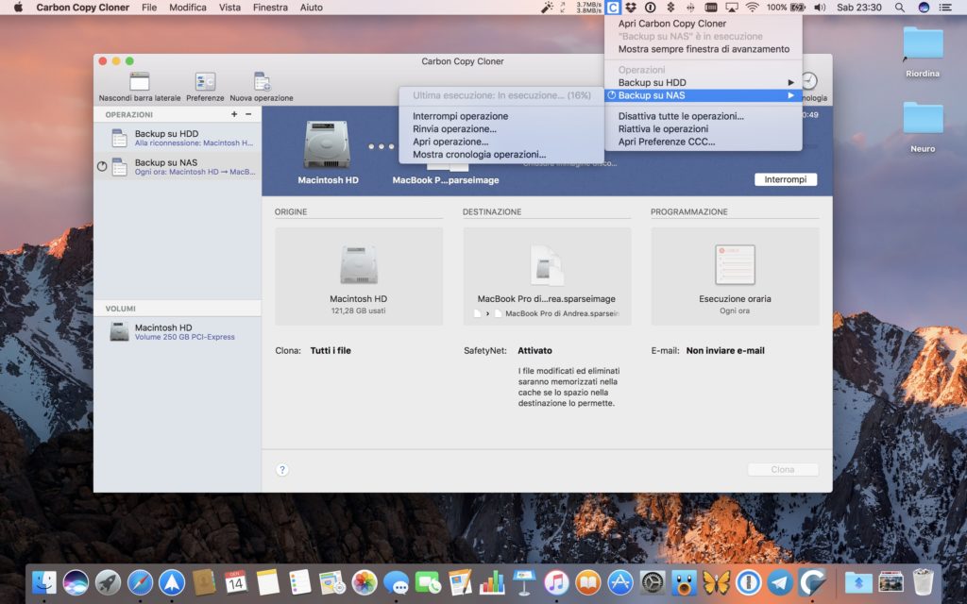Viewport: 967px width, 604px height.
Task: Click the Dropbox menu bar icon
Action: coord(631,8)
